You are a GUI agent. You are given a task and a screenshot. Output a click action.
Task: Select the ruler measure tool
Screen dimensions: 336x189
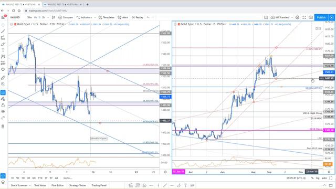click(3, 78)
